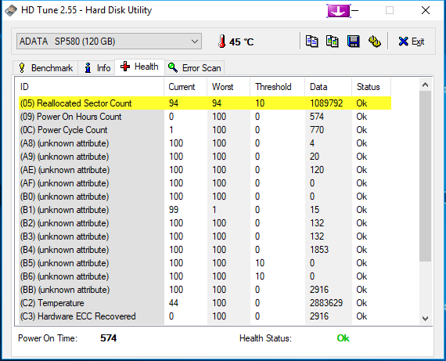Click the Data column header
Screen dimensions: 446x361
pos(329,87)
